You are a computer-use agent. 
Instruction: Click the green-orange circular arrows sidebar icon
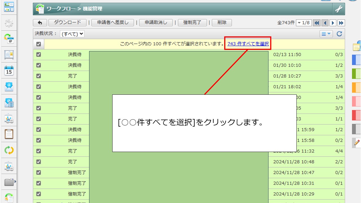(9, 150)
